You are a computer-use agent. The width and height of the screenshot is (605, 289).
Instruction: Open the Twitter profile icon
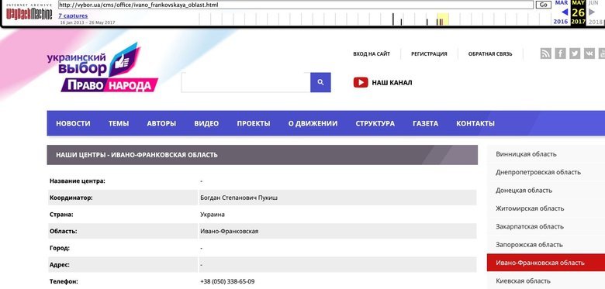coord(575,53)
